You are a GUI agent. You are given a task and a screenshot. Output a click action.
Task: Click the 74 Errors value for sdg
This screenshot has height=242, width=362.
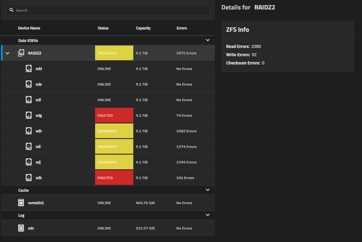tap(184, 116)
